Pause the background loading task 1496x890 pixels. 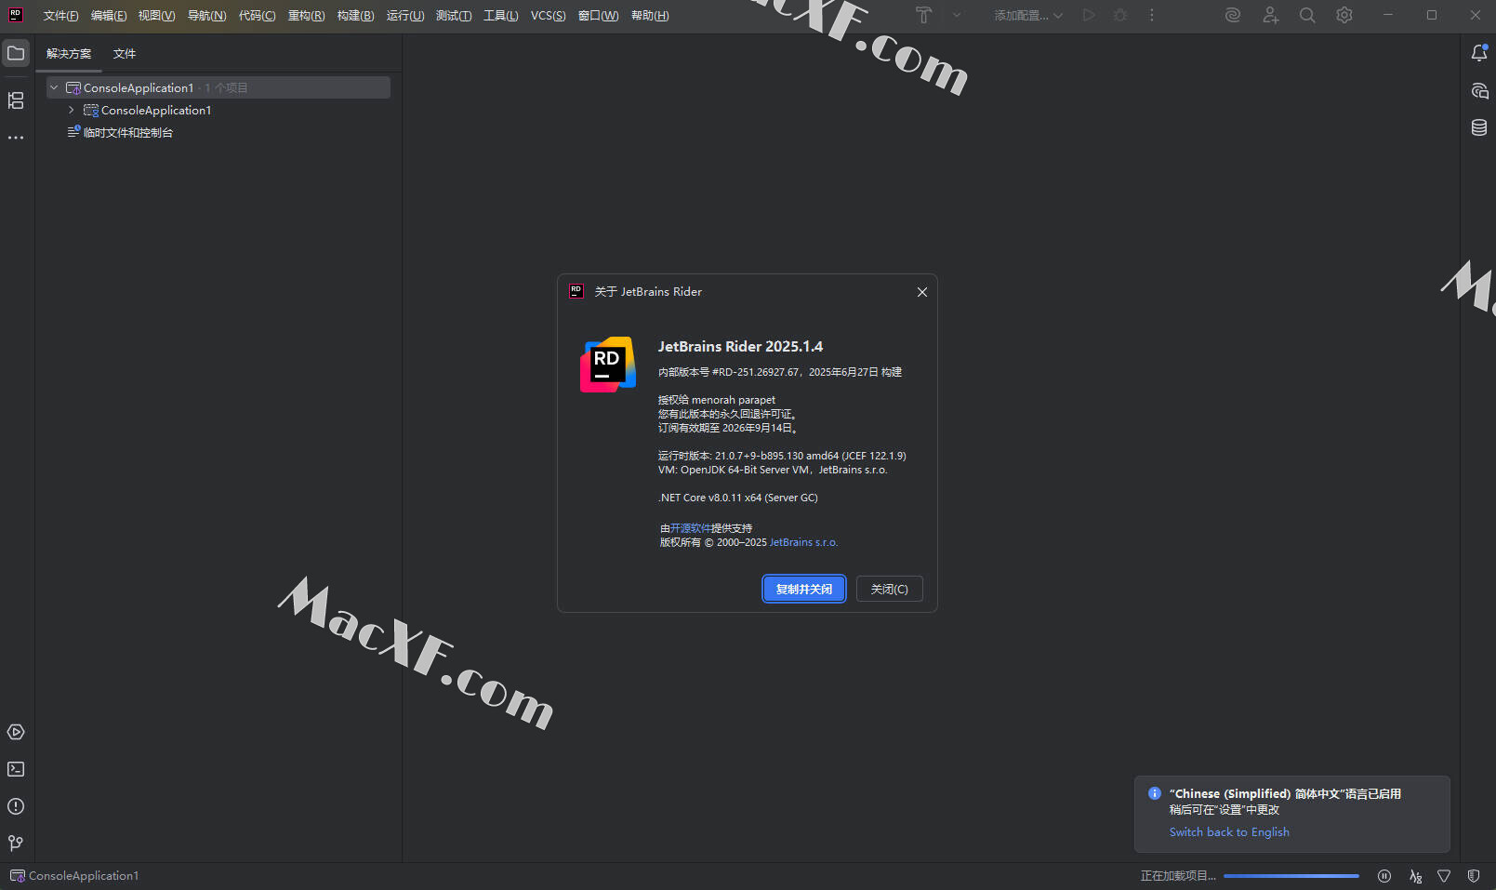(x=1384, y=876)
